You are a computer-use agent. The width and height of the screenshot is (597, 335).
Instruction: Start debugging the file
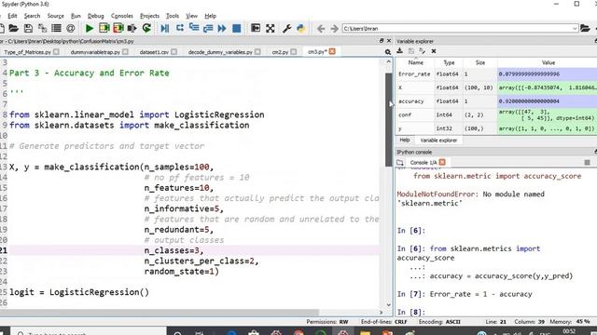pyautogui.click(x=165, y=28)
